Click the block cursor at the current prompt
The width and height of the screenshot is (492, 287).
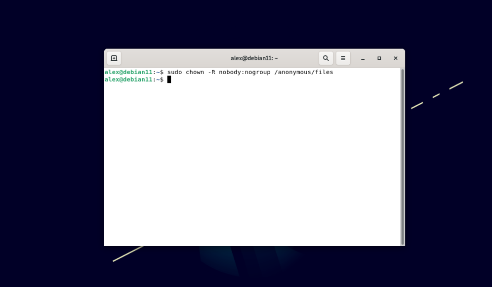(169, 80)
